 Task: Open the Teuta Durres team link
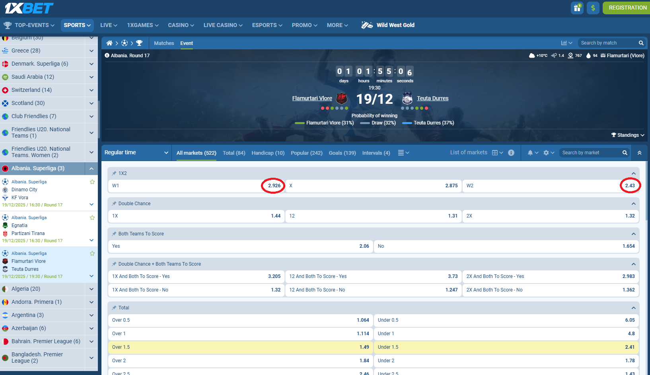click(432, 98)
